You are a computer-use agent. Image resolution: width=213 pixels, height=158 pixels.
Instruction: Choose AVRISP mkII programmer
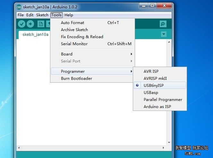(x=160, y=78)
